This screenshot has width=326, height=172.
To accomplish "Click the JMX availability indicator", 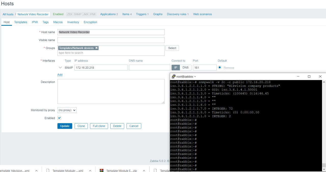I will [85, 14].
